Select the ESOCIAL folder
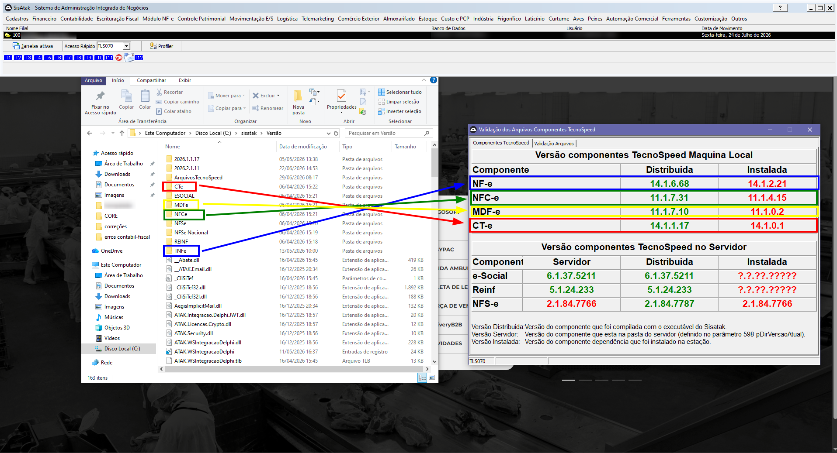Image resolution: width=837 pixels, height=453 pixels. tap(184, 196)
